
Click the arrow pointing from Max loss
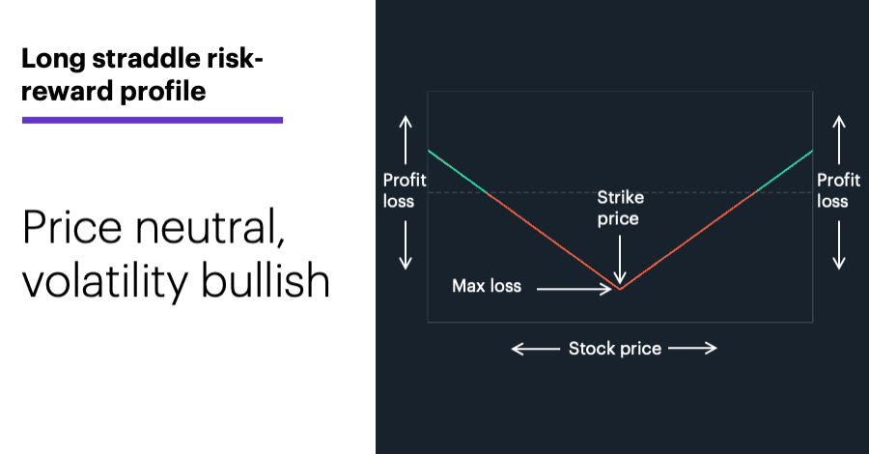[575, 289]
